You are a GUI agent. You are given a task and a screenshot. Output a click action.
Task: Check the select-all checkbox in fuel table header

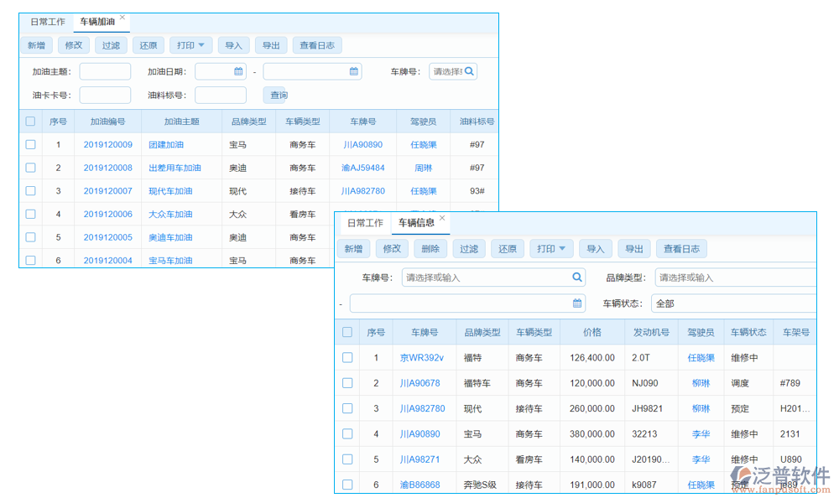click(x=30, y=121)
